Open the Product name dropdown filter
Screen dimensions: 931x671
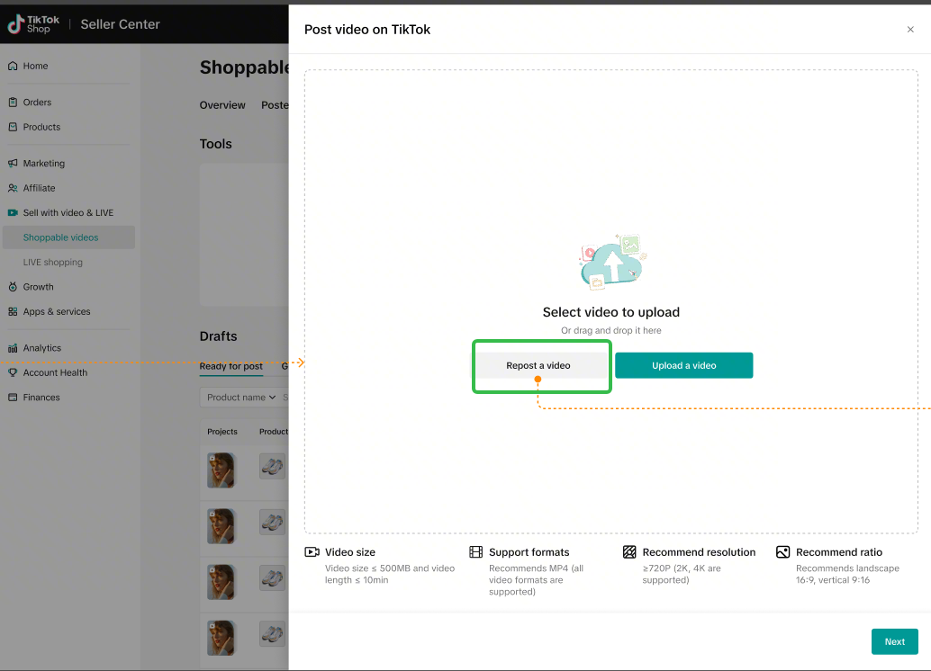[x=238, y=398]
